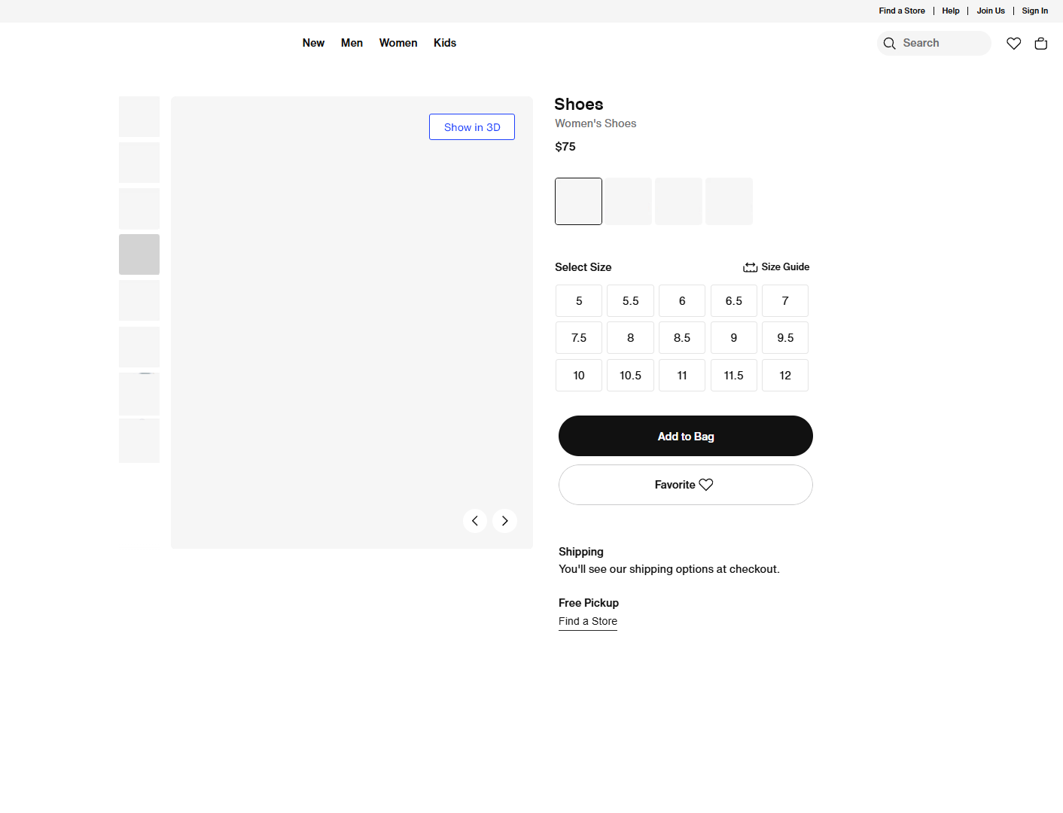Click the Find a Store link under Free Pickup

587,621
